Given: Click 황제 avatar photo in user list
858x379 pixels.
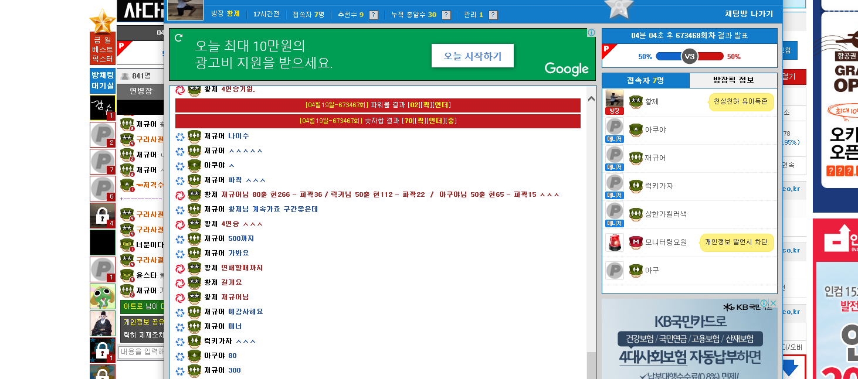Looking at the screenshot, I should (615, 101).
